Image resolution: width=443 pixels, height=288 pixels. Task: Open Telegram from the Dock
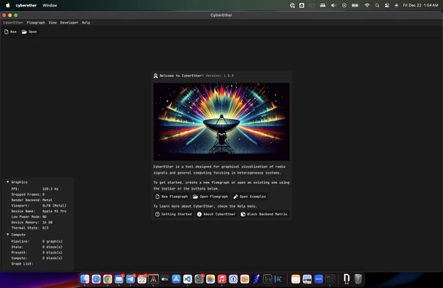(x=130, y=279)
